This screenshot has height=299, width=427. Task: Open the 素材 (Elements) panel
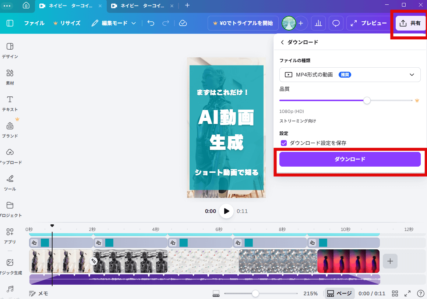click(10, 76)
